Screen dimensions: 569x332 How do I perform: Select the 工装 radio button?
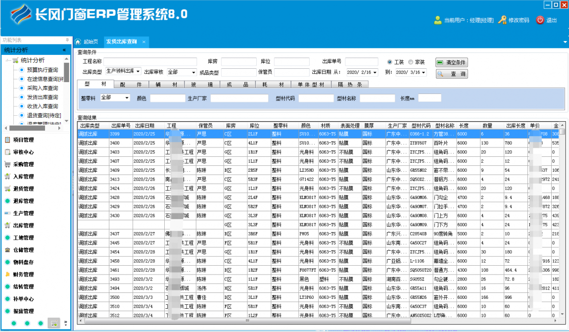pyautogui.click(x=390, y=62)
